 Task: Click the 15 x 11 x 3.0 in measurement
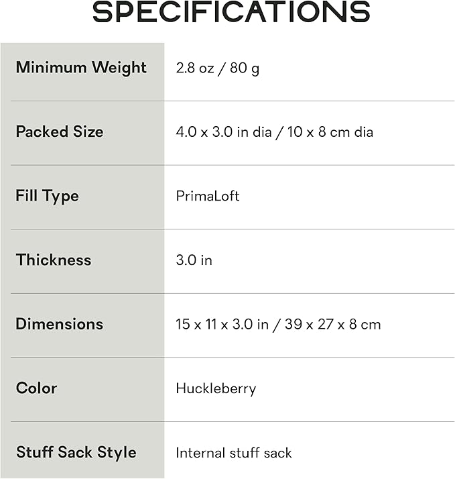[222, 325]
